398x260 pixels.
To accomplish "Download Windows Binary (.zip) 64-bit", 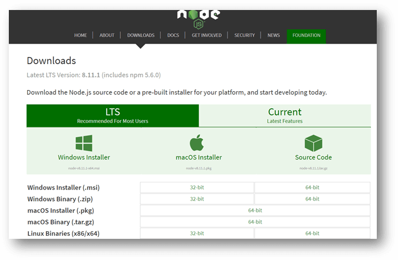I will tap(312, 199).
